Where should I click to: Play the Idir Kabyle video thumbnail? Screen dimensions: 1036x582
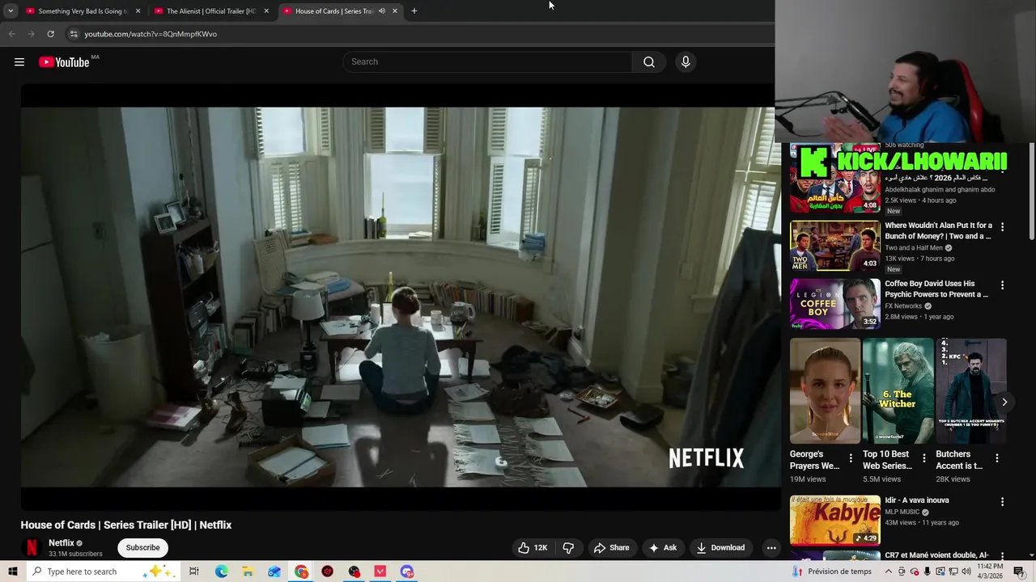834,521
